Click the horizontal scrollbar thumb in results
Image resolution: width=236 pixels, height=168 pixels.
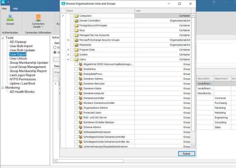90,161
